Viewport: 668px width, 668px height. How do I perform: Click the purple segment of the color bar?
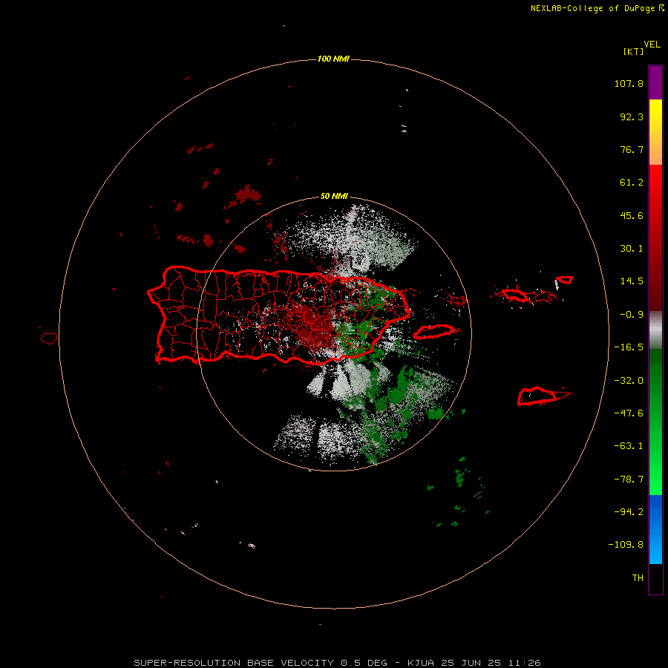tap(655, 83)
